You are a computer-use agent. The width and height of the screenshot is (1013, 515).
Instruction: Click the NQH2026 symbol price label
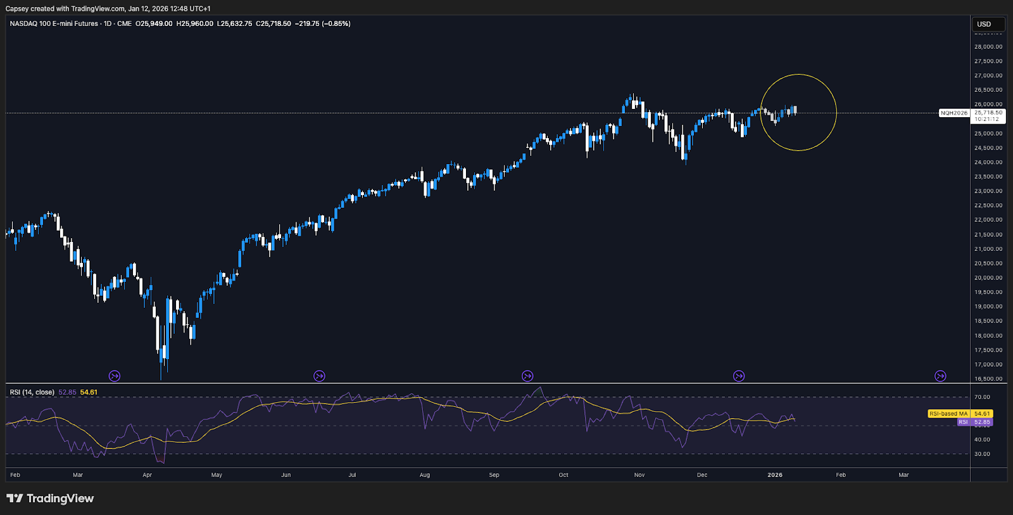click(954, 113)
